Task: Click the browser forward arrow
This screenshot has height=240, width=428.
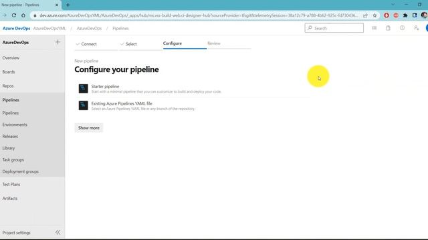Action: pyautogui.click(x=5, y=15)
